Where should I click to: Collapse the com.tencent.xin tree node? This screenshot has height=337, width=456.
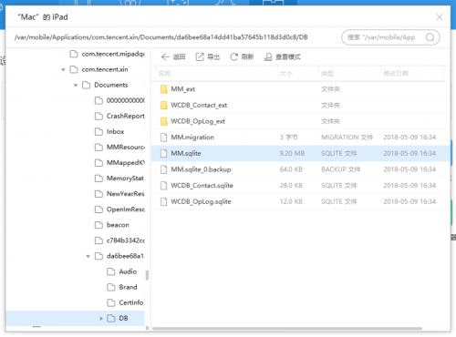point(63,70)
